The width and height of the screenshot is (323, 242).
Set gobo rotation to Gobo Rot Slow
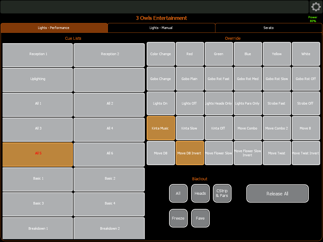pos(277,79)
